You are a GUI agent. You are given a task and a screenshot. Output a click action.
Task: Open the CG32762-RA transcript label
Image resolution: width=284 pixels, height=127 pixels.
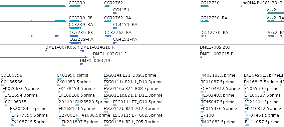117,18
